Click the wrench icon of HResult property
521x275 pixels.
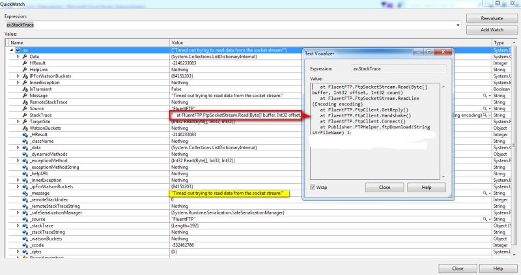pos(25,63)
